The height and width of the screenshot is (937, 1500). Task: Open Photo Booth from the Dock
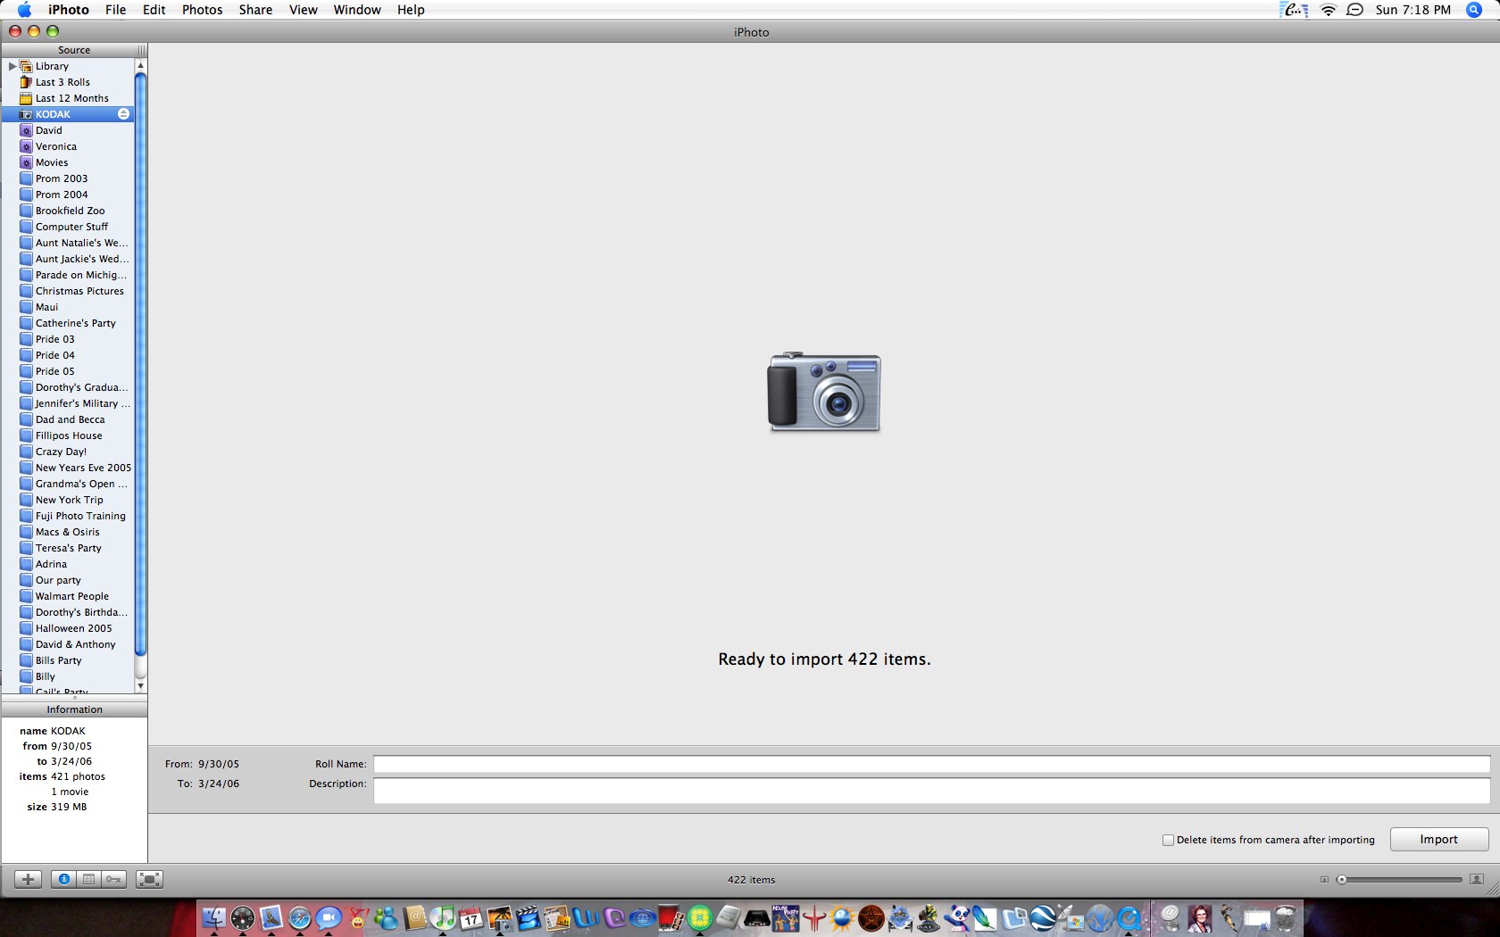[x=670, y=917]
